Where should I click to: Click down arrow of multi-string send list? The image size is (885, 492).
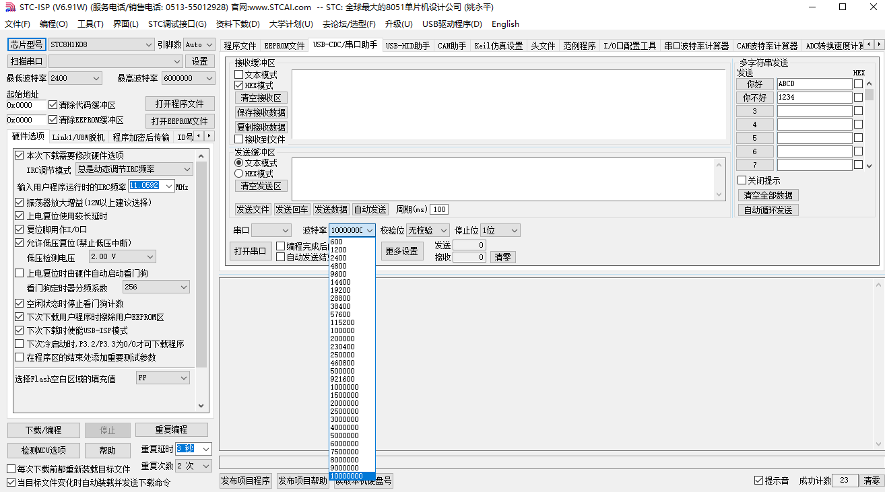click(x=869, y=166)
